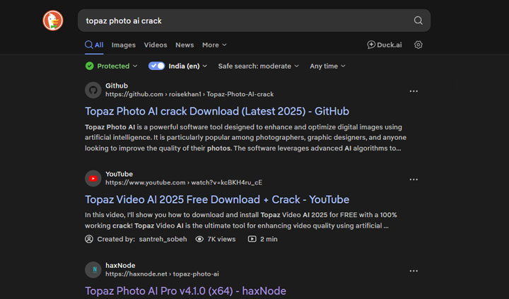Viewport: 509px width, 299px height.
Task: Select the All tab
Action: click(94, 45)
